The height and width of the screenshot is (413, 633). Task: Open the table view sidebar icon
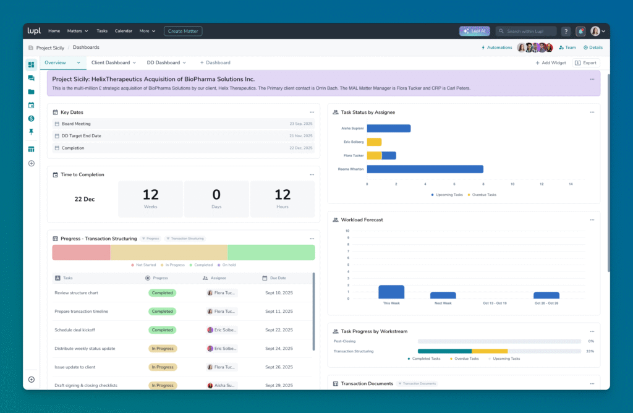pyautogui.click(x=31, y=150)
